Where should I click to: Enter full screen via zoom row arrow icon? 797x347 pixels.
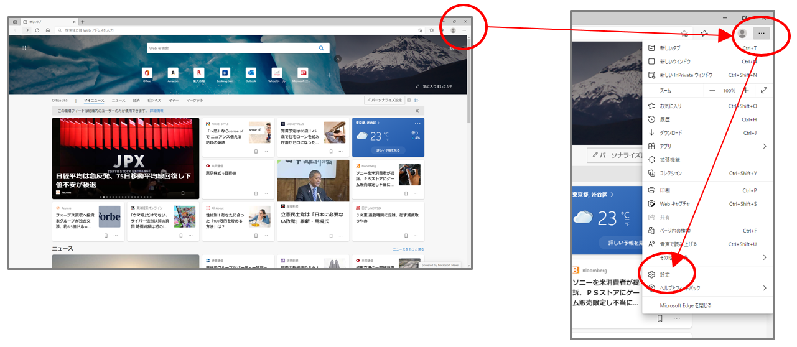763,91
